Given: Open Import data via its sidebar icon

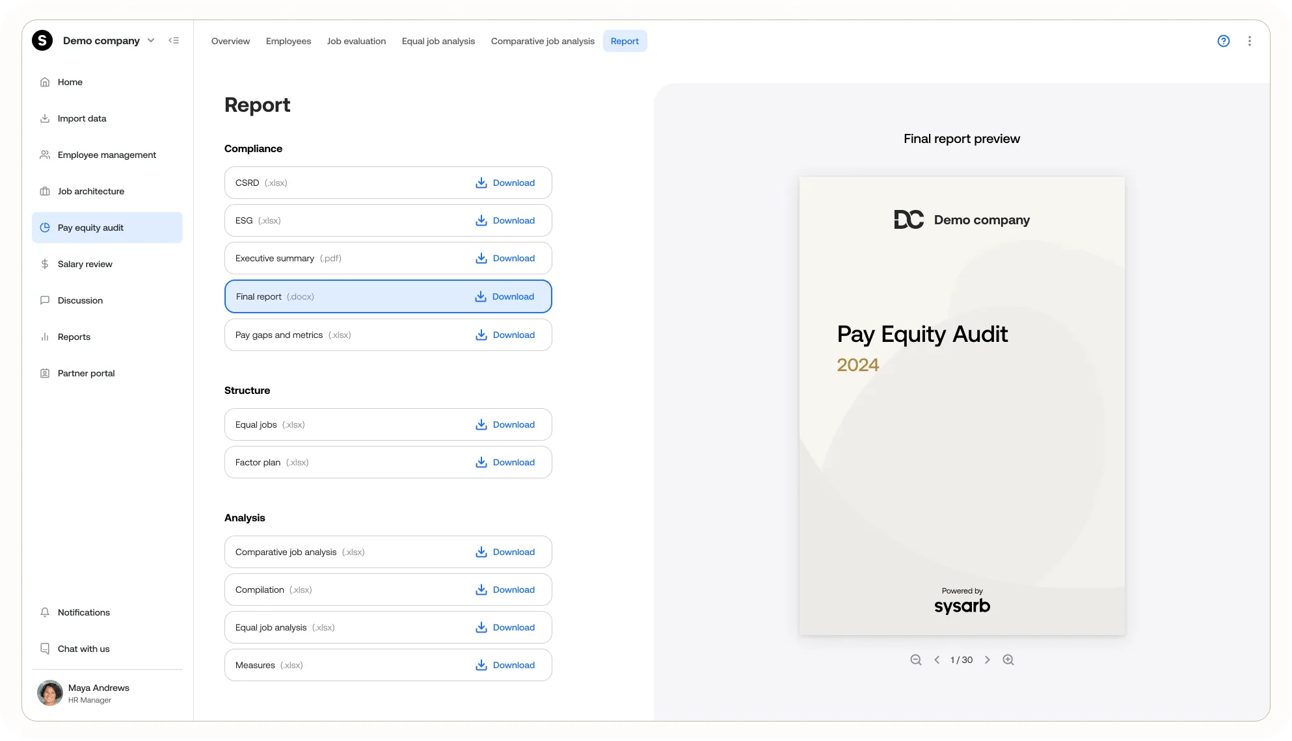Looking at the screenshot, I should (44, 118).
